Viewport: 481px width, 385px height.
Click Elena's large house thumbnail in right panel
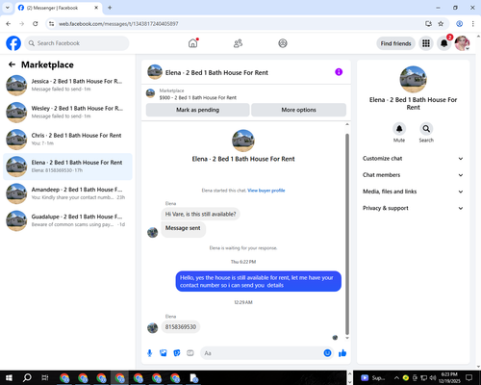click(413, 79)
